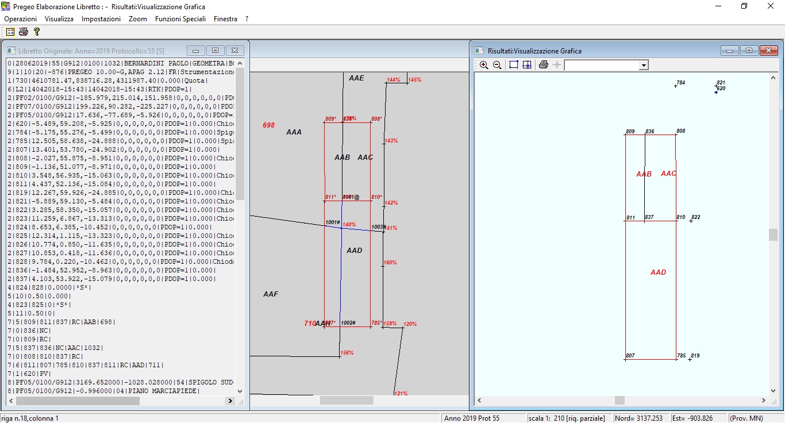
Task: Open the dropdown in graphics toolbar
Action: (x=644, y=66)
